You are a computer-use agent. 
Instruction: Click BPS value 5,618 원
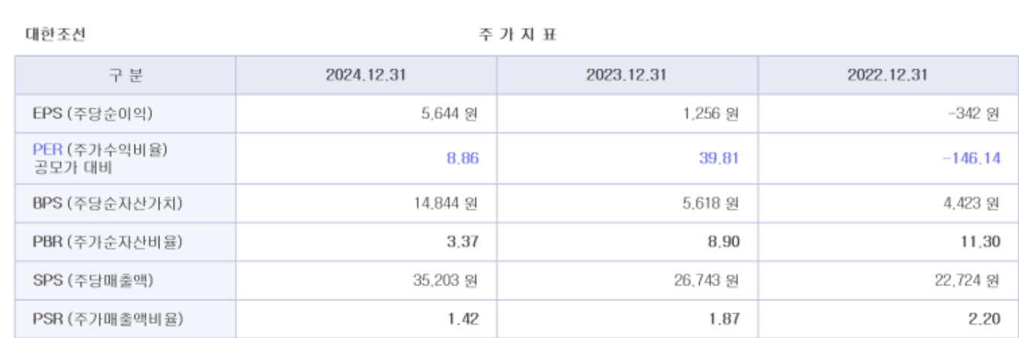(710, 203)
